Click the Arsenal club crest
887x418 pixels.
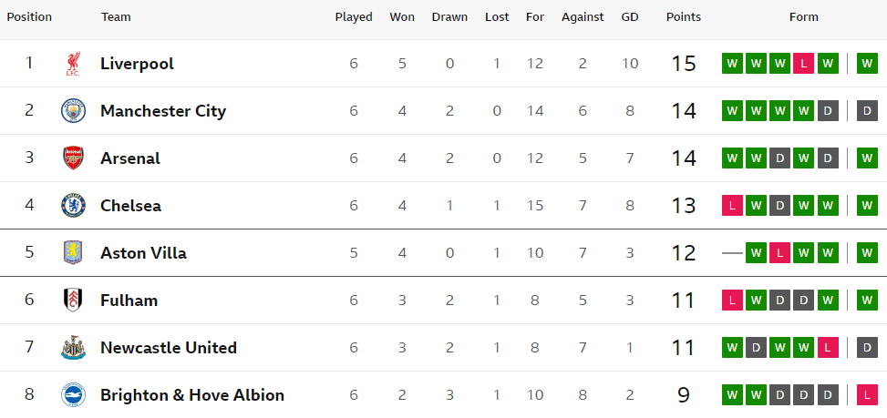pos(73,158)
